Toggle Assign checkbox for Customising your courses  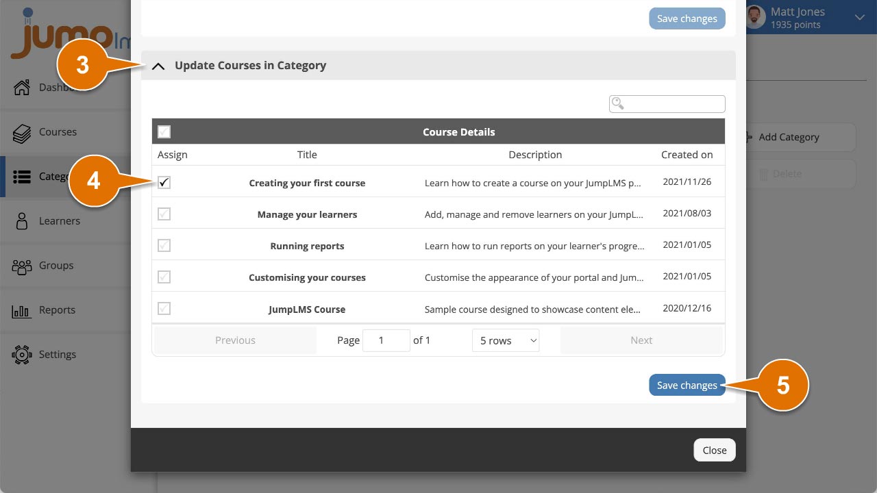pos(164,277)
